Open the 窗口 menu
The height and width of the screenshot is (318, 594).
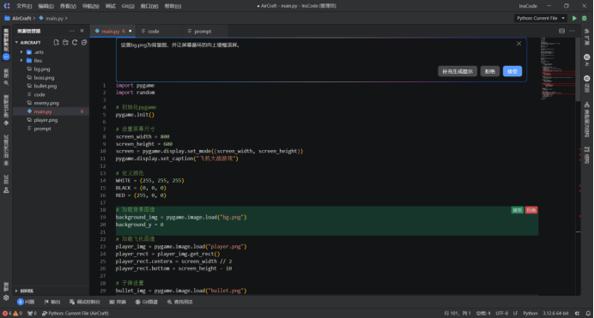coord(149,6)
